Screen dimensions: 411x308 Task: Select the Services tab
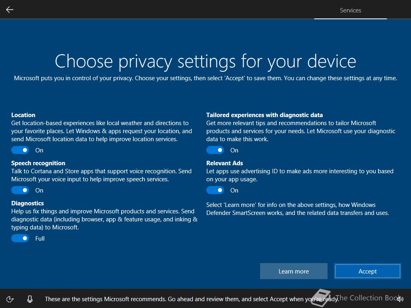350,10
